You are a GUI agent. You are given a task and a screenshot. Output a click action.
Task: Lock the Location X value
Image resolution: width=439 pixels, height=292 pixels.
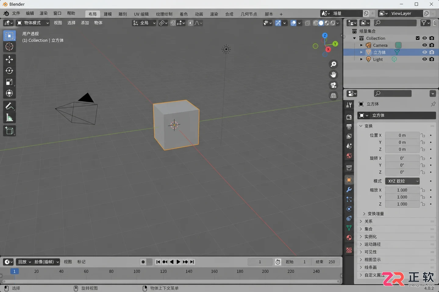423,135
